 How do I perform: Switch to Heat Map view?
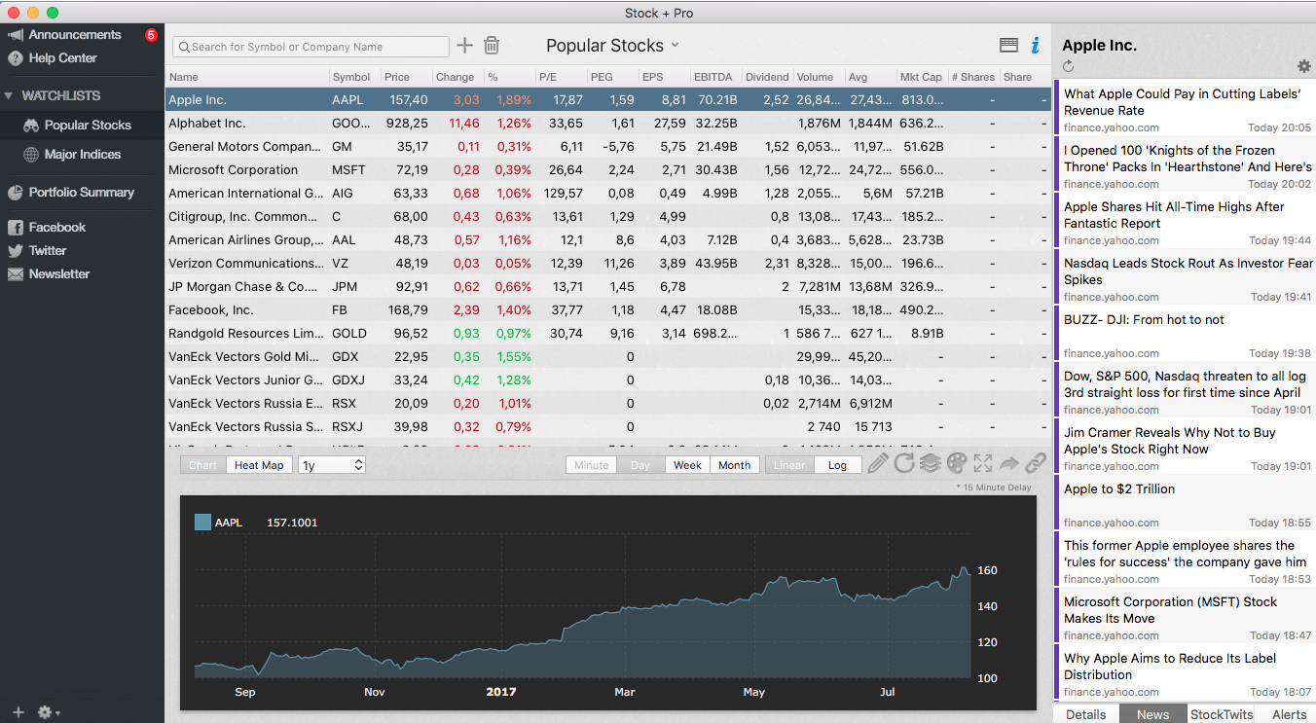tap(259, 465)
